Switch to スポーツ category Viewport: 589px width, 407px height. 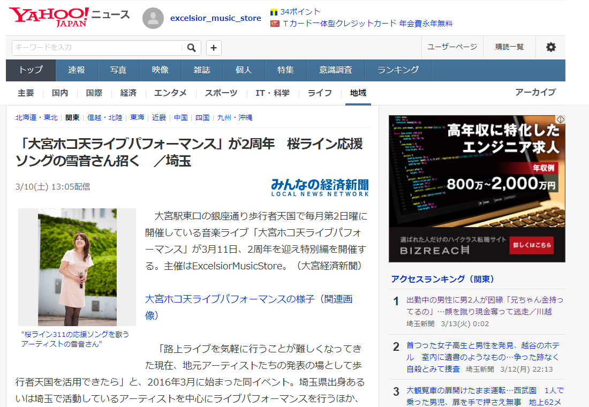221,93
